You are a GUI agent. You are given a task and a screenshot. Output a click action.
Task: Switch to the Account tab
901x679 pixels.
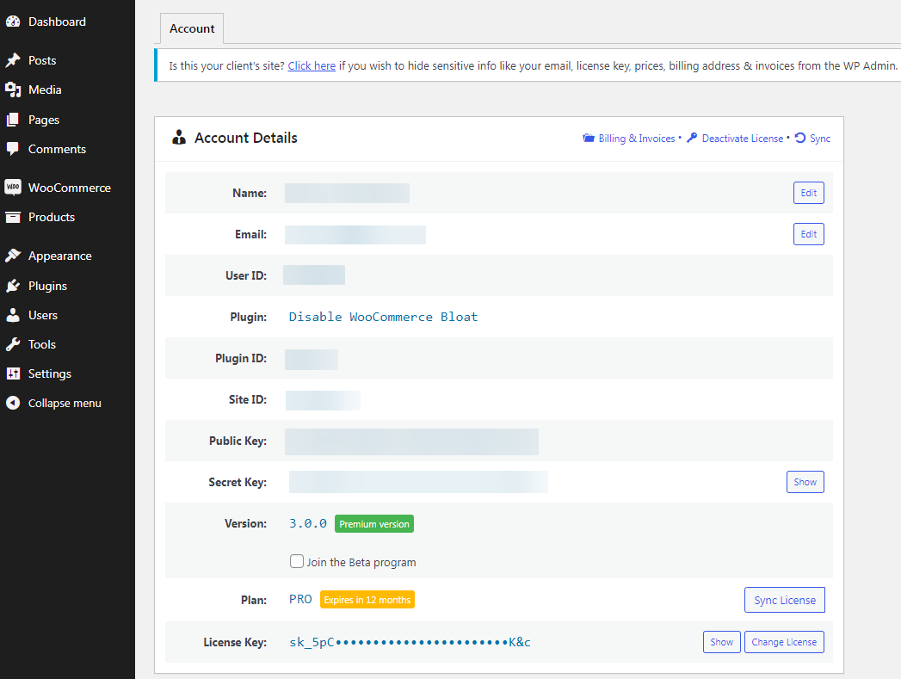click(192, 28)
